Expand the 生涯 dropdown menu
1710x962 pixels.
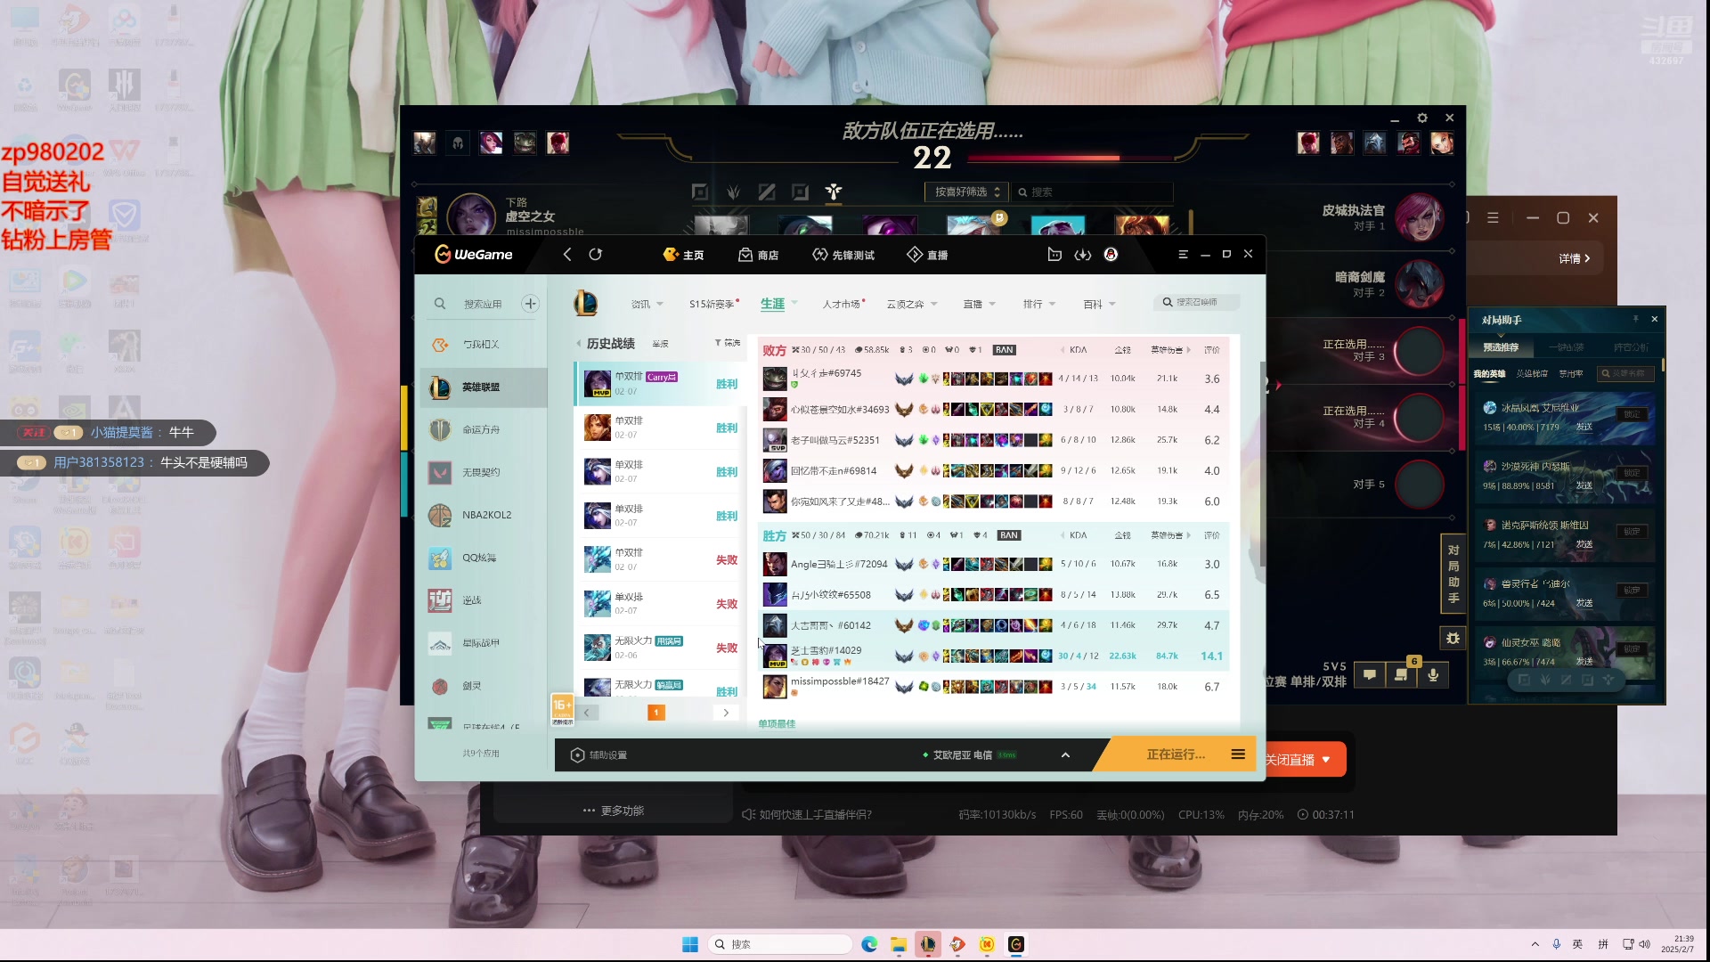pyautogui.click(x=778, y=305)
